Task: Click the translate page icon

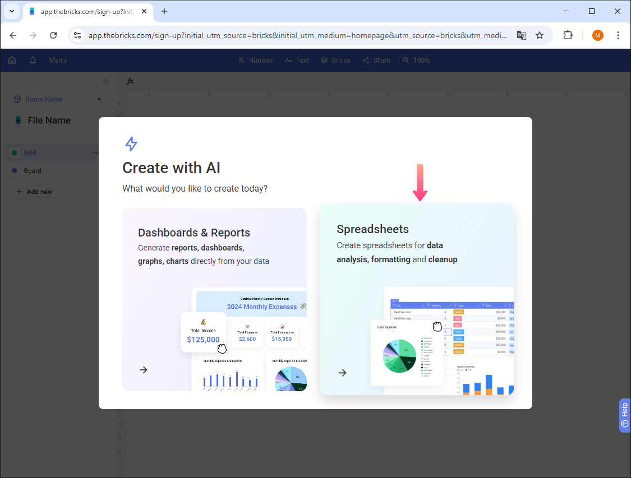Action: (522, 35)
